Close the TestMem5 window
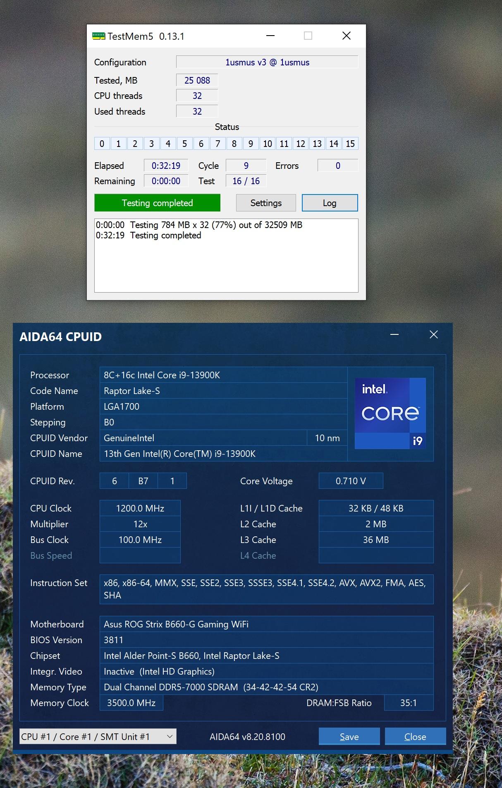This screenshot has height=788, width=502. point(347,36)
